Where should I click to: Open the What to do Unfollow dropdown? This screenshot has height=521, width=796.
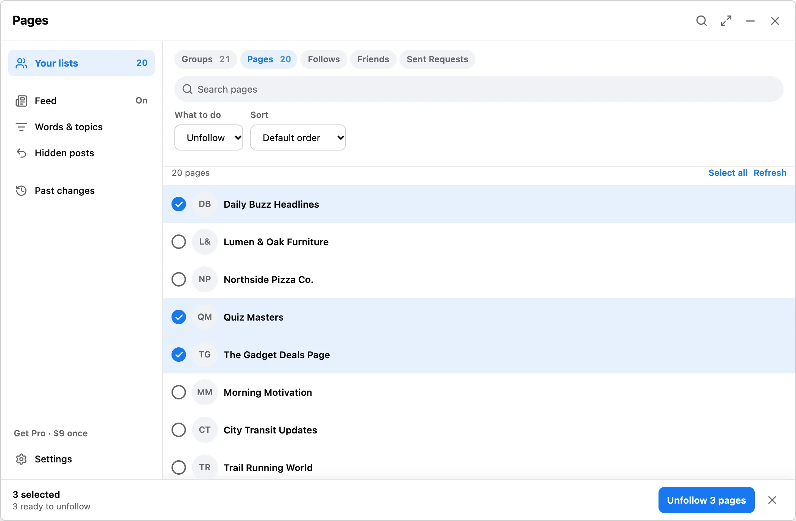point(209,137)
